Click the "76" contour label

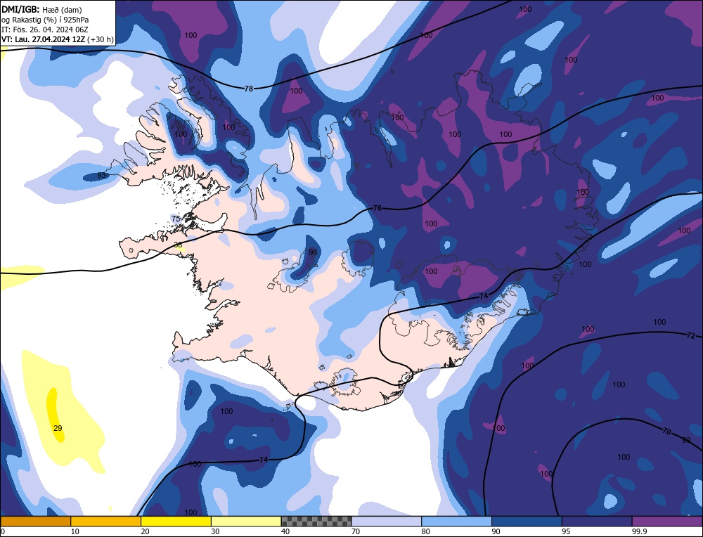[x=378, y=208]
